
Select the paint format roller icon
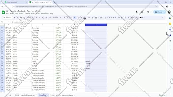click(x=24, y=18)
